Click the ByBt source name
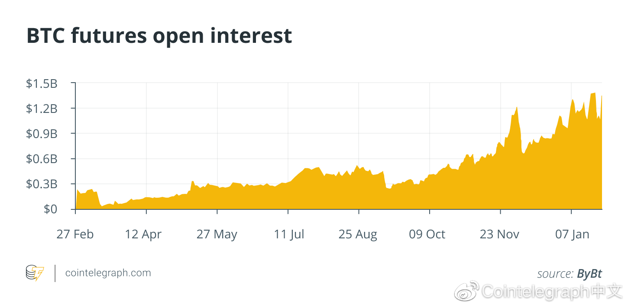Screen dimensions: 628x308 [589, 274]
